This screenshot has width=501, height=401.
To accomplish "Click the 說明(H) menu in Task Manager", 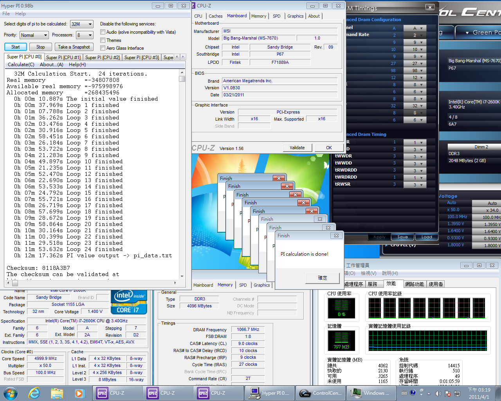I will [390, 273].
